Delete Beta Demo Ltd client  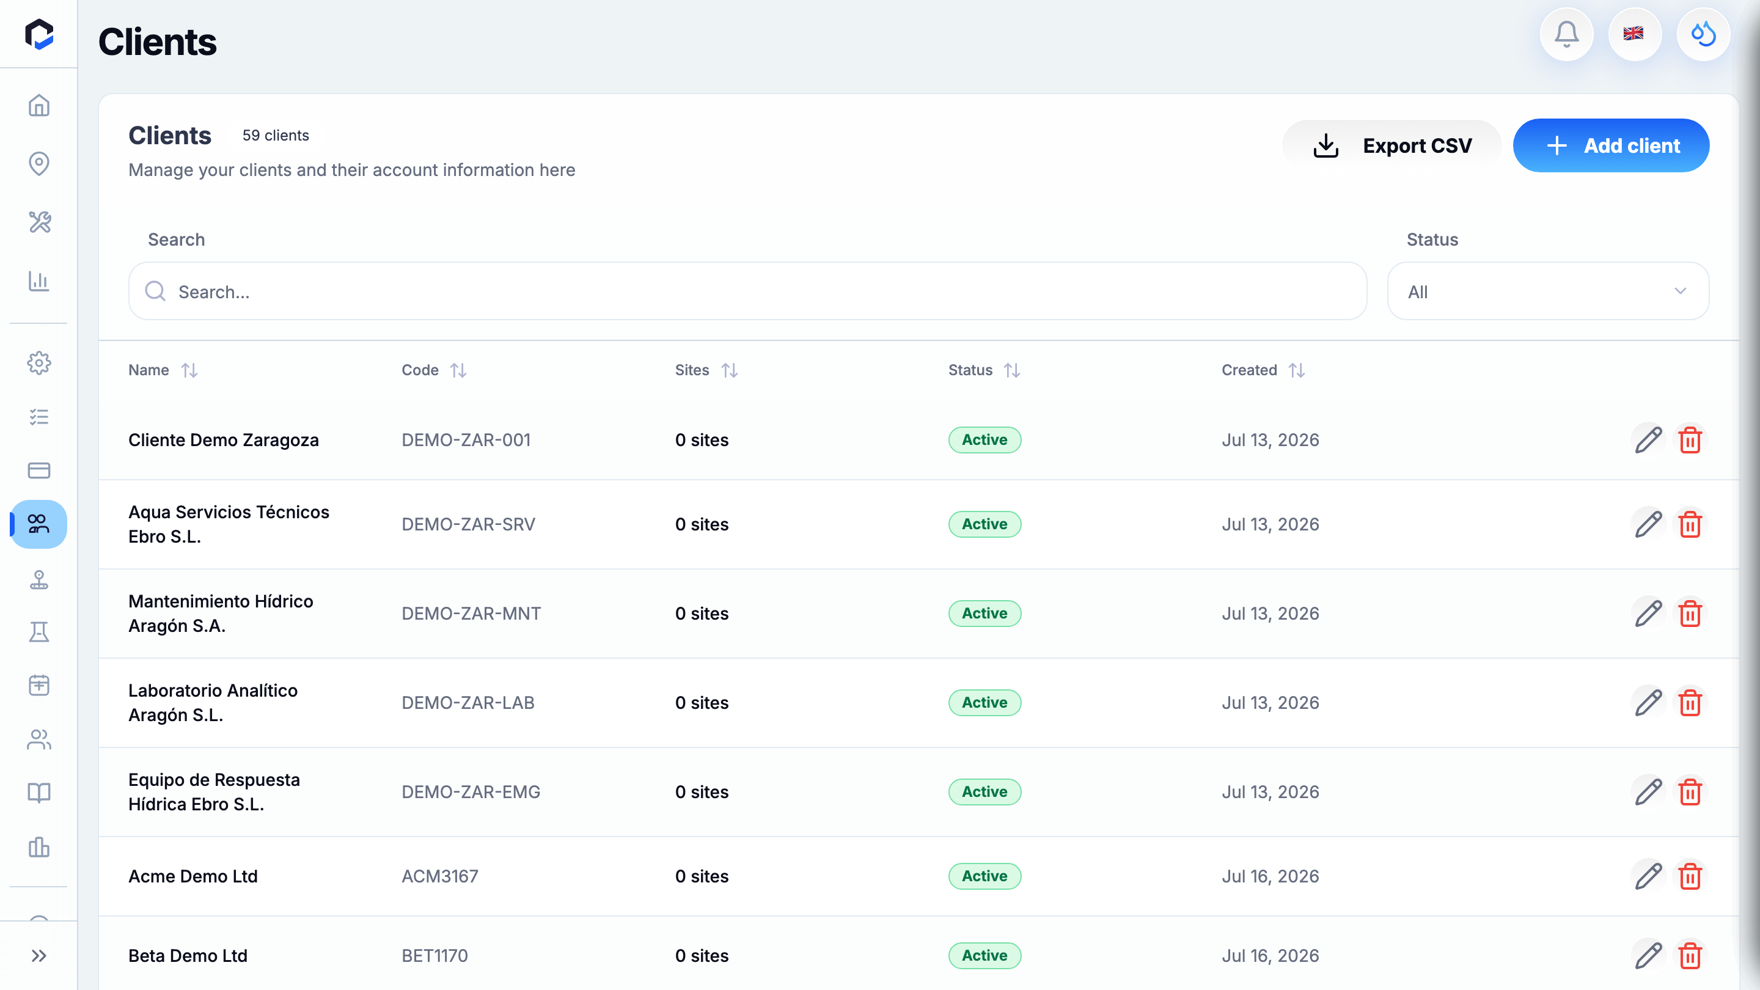tap(1690, 955)
